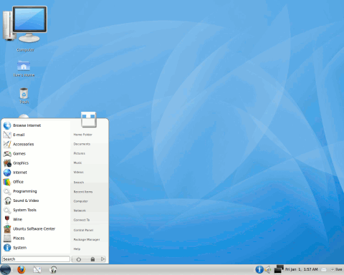Click the volume speaker tray icon

(x=268, y=269)
